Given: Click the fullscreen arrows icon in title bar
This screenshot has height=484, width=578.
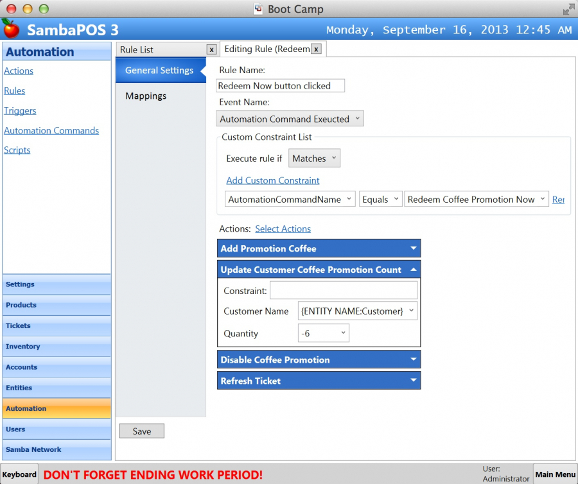Looking at the screenshot, I should tap(568, 9).
